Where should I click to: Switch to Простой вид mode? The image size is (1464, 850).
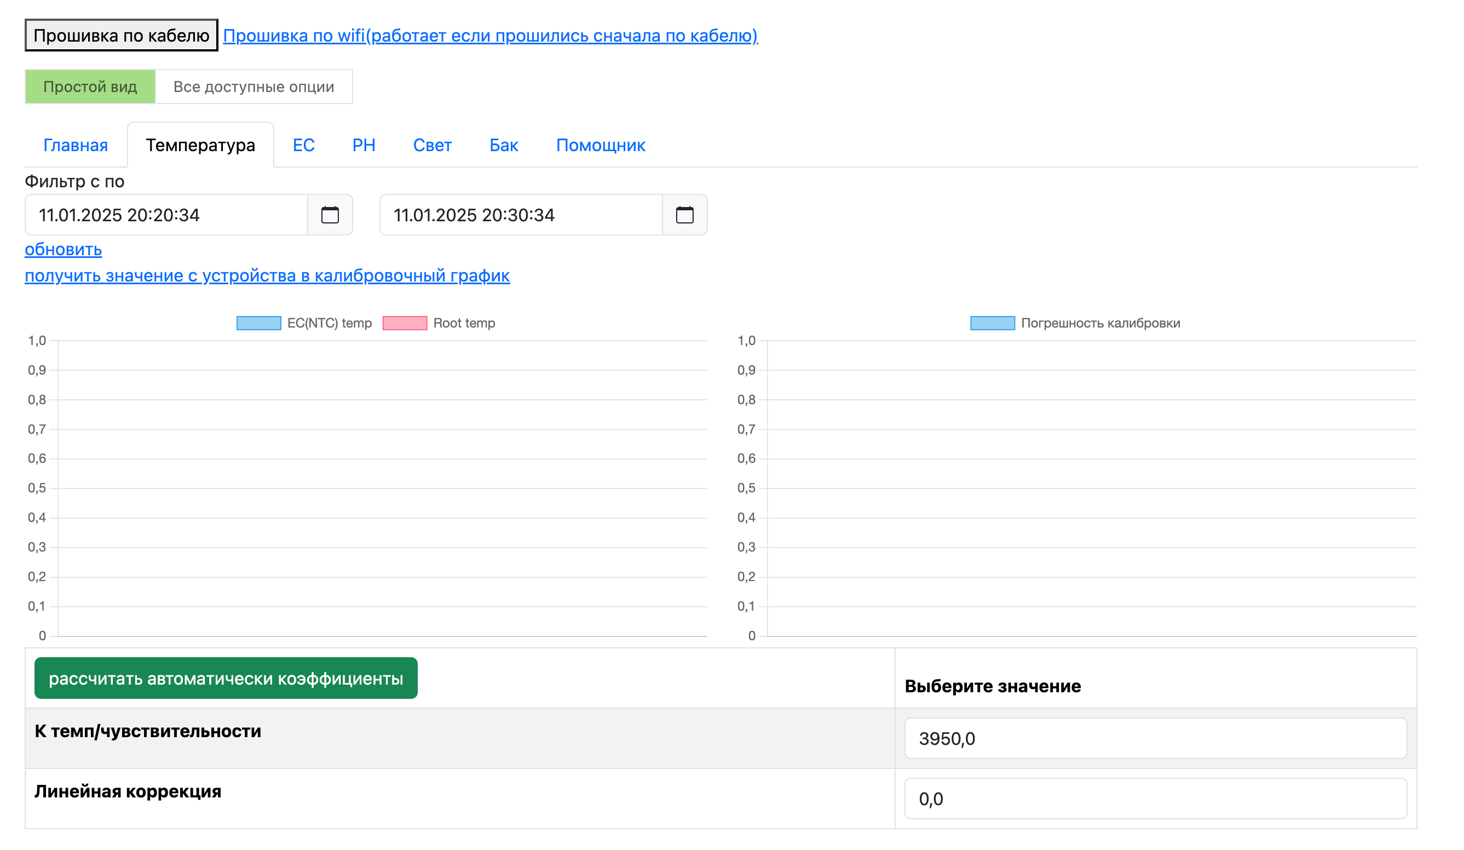(91, 87)
